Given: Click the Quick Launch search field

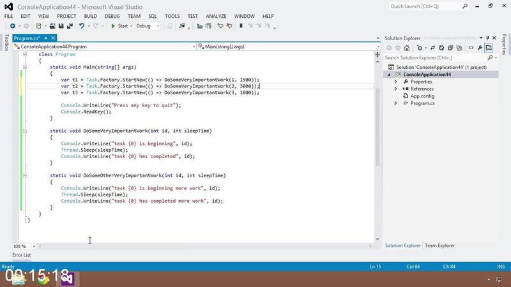Looking at the screenshot, I should (x=429, y=6).
